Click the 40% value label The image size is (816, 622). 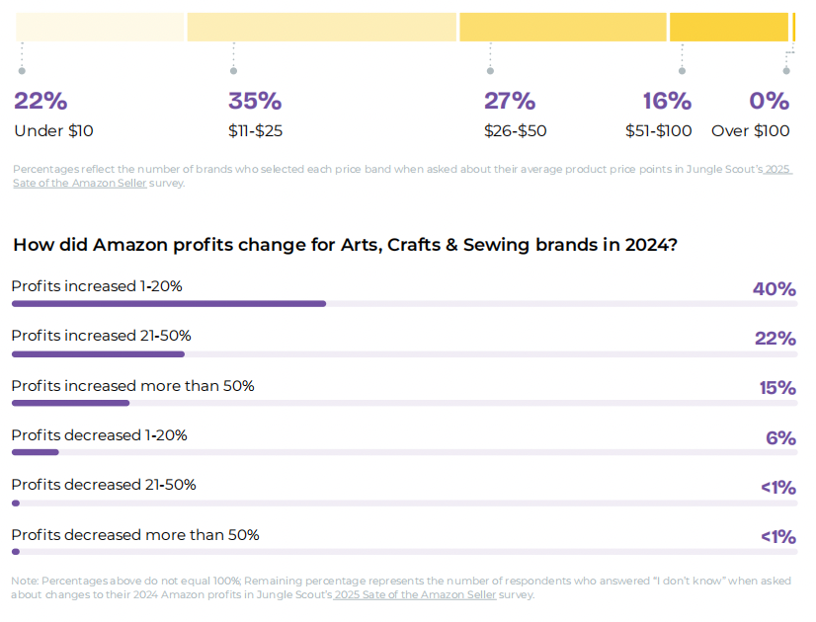[775, 289]
